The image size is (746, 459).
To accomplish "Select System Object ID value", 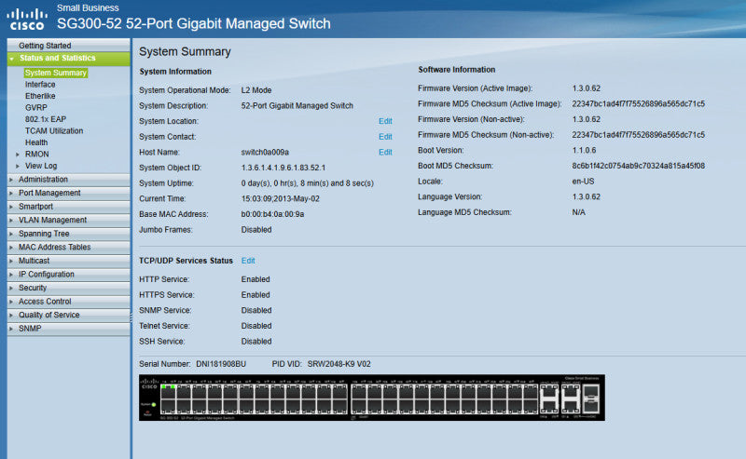I will tap(283, 168).
